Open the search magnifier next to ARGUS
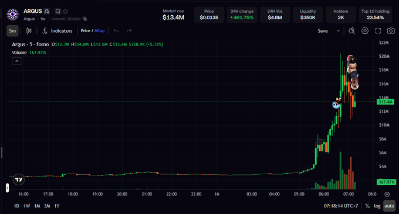This screenshot has height=214, width=399. pos(58,11)
